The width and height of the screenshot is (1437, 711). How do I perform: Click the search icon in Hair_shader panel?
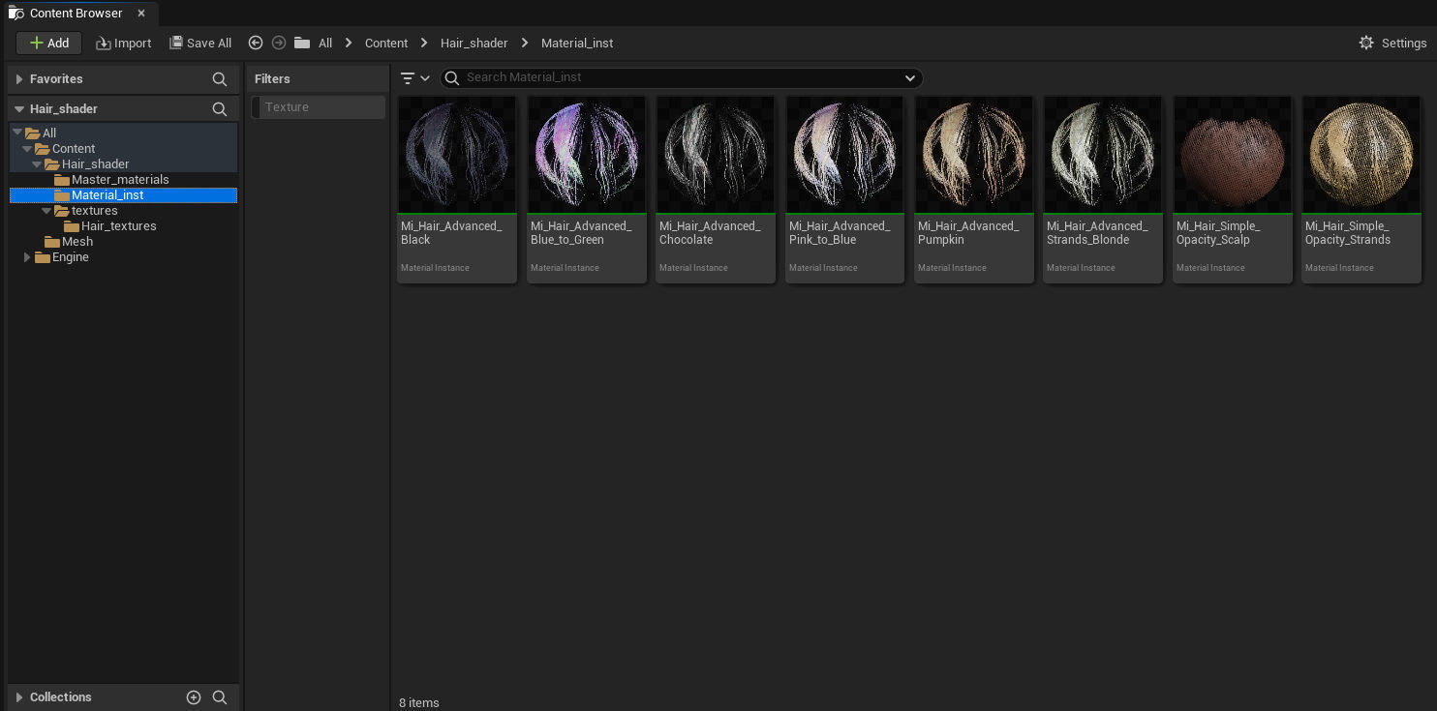pyautogui.click(x=220, y=109)
